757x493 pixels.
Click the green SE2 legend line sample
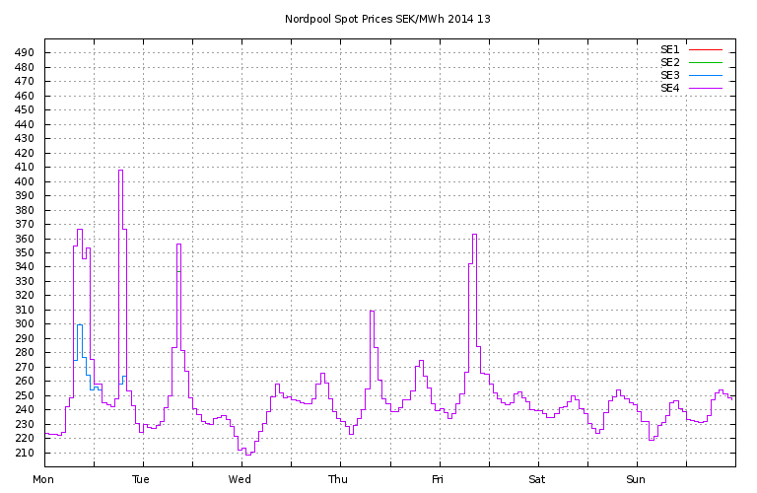[x=706, y=62]
